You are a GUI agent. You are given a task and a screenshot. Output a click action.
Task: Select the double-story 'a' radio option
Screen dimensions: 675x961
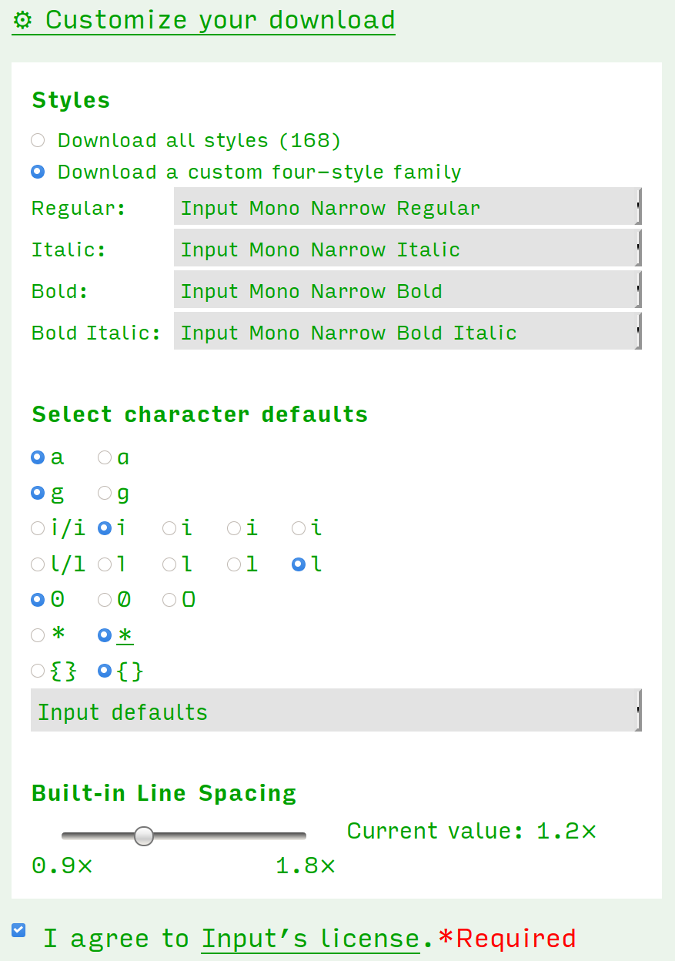[38, 457]
